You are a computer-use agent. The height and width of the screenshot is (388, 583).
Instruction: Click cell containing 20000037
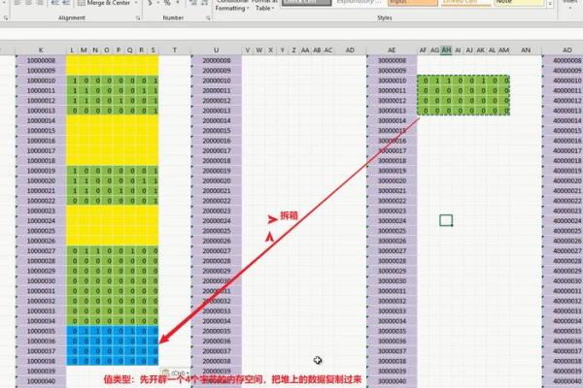(217, 351)
